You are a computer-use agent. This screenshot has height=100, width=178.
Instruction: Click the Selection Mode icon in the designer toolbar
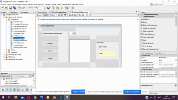point(59,15)
